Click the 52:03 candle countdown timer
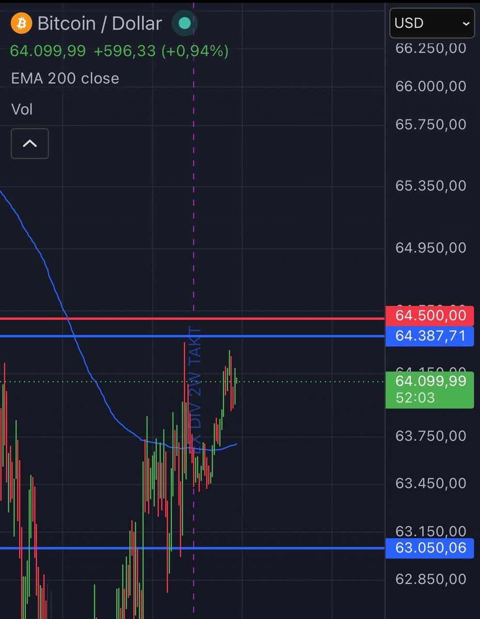 pos(415,398)
